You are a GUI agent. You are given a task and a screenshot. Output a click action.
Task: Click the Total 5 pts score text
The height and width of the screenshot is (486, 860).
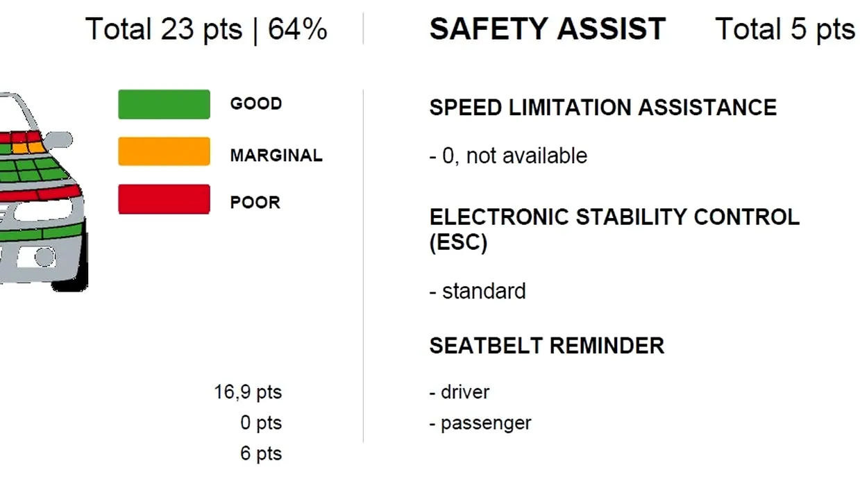coord(785,29)
